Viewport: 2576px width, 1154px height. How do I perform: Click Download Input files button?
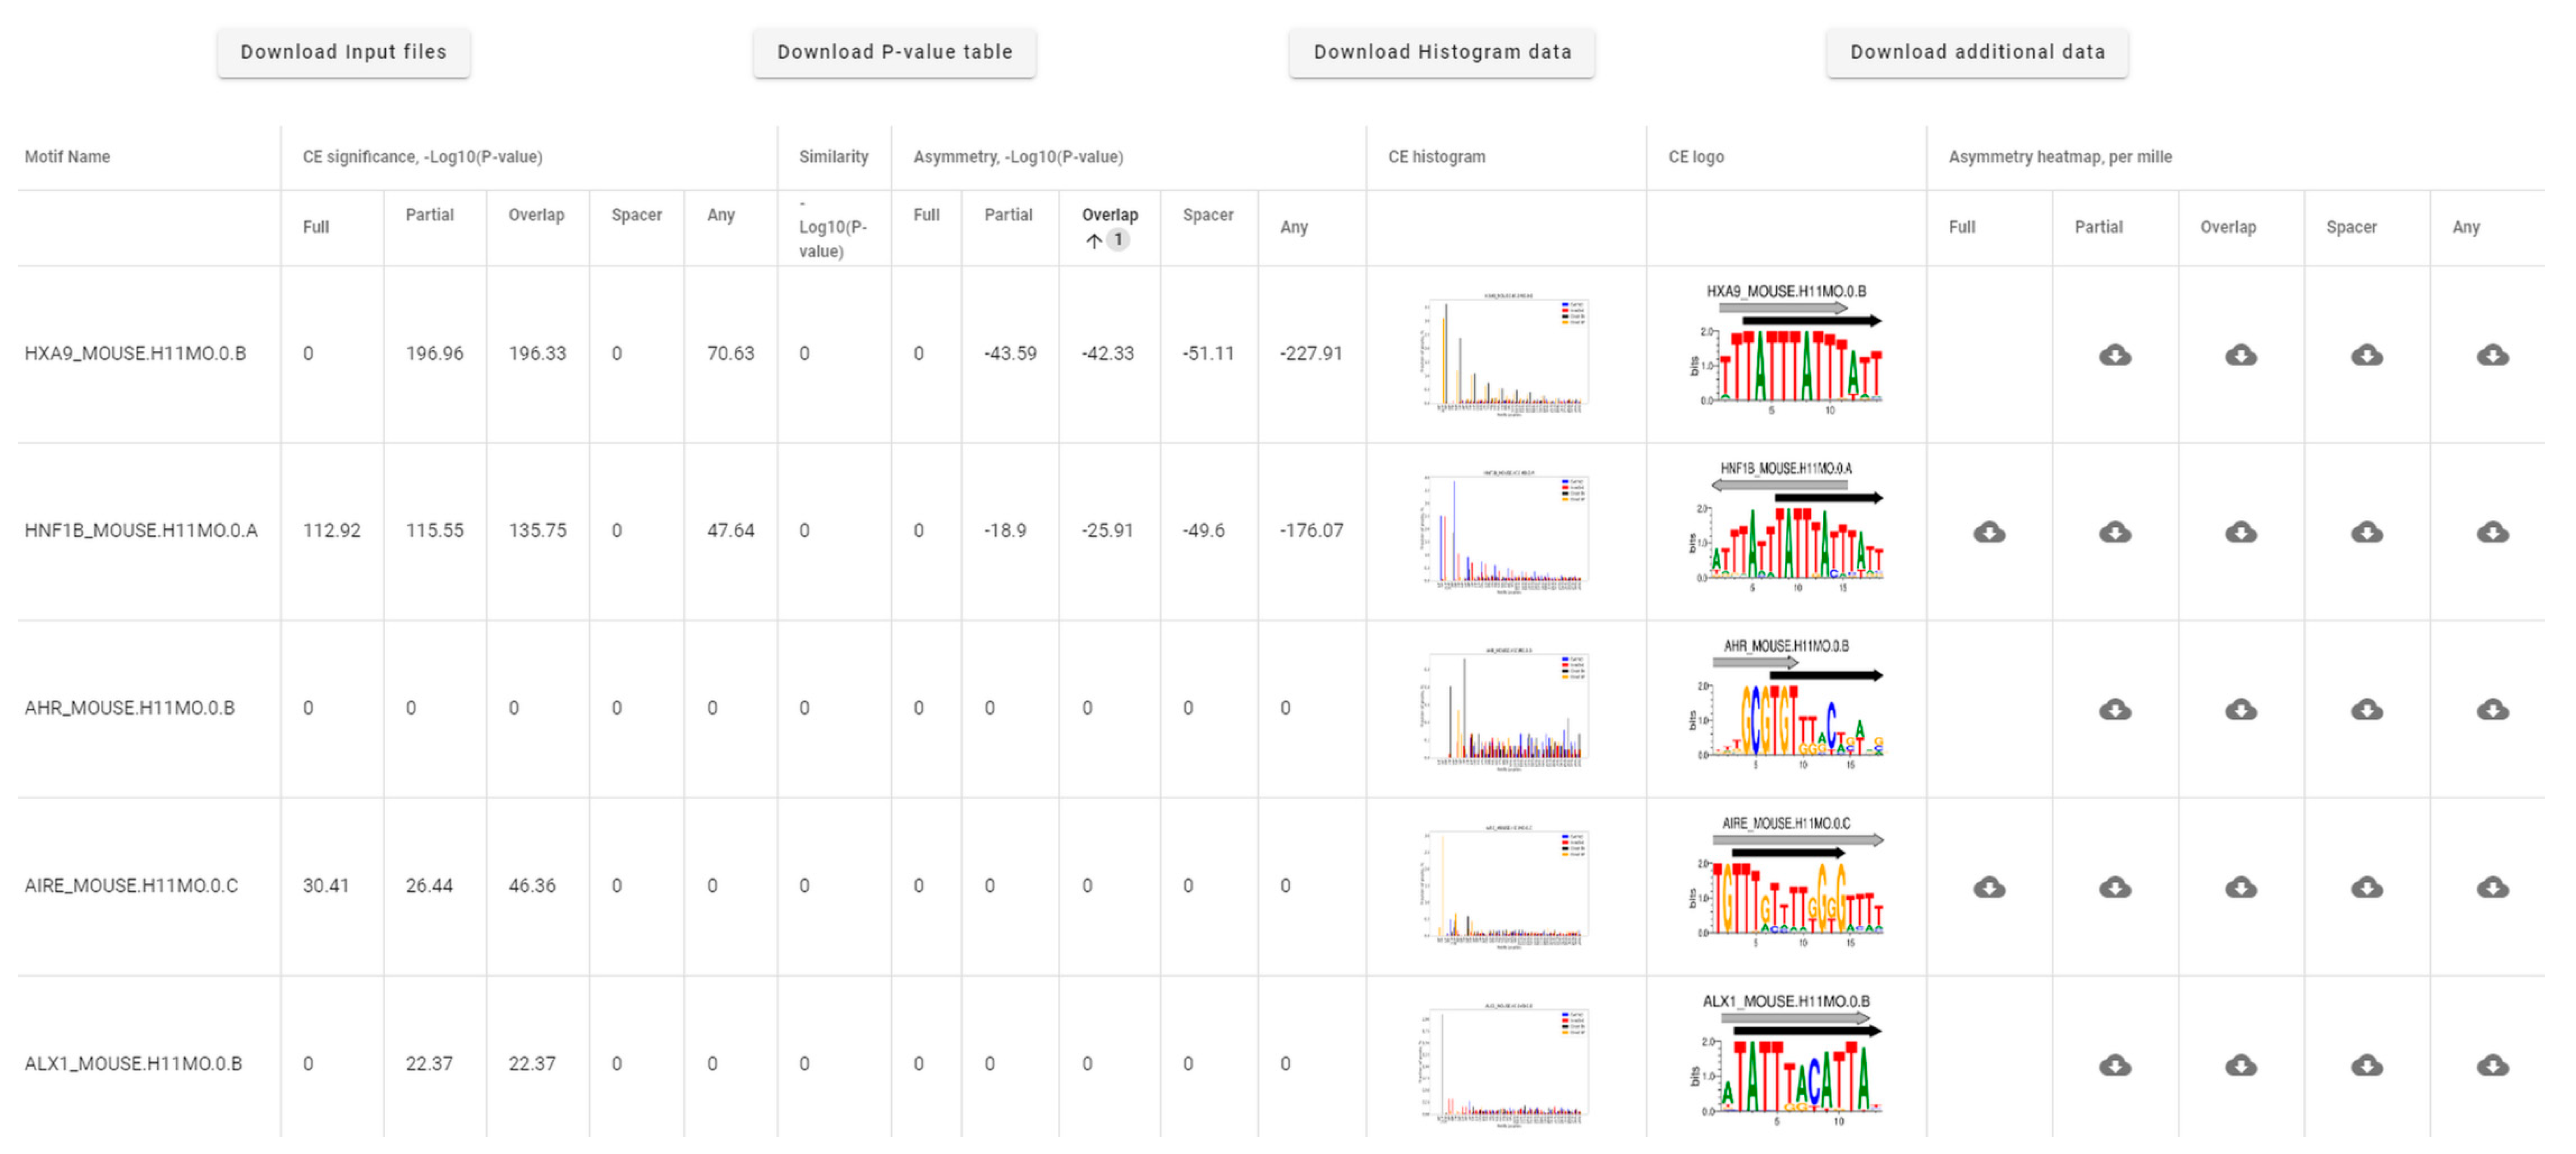pyautogui.click(x=343, y=52)
